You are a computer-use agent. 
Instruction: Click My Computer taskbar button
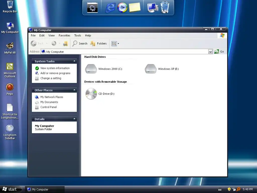[x=45, y=189]
